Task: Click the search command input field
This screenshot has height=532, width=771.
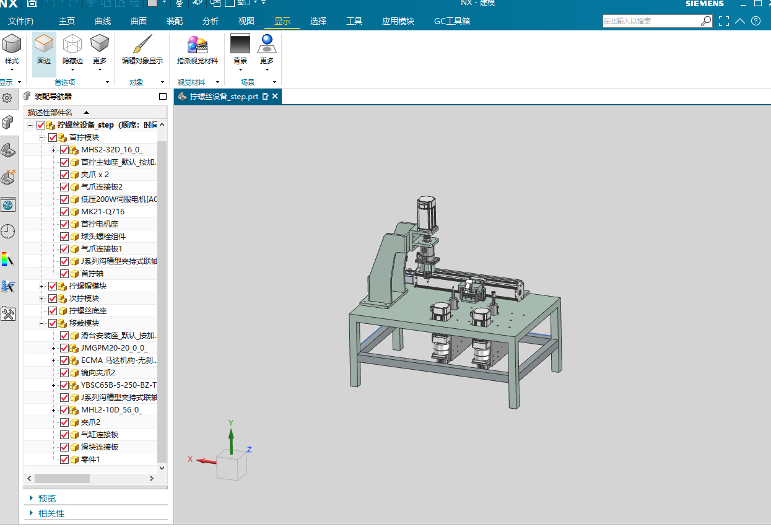Action: pyautogui.click(x=651, y=21)
